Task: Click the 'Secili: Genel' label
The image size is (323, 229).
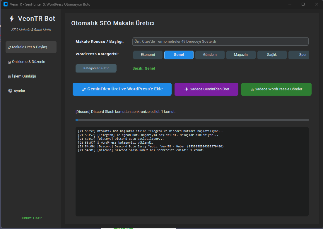Action: pyautogui.click(x=143, y=68)
